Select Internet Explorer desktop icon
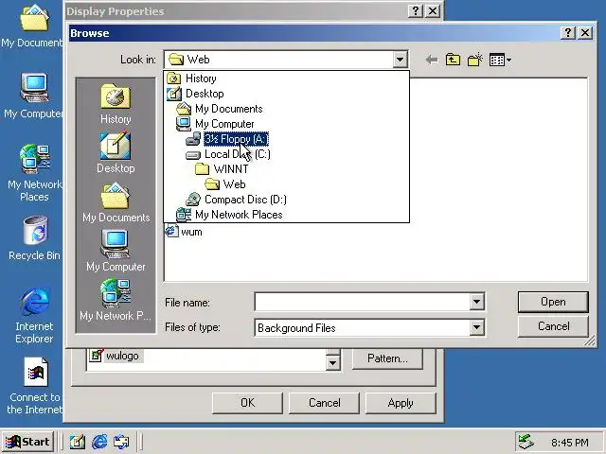This screenshot has width=606, height=454. 34,315
